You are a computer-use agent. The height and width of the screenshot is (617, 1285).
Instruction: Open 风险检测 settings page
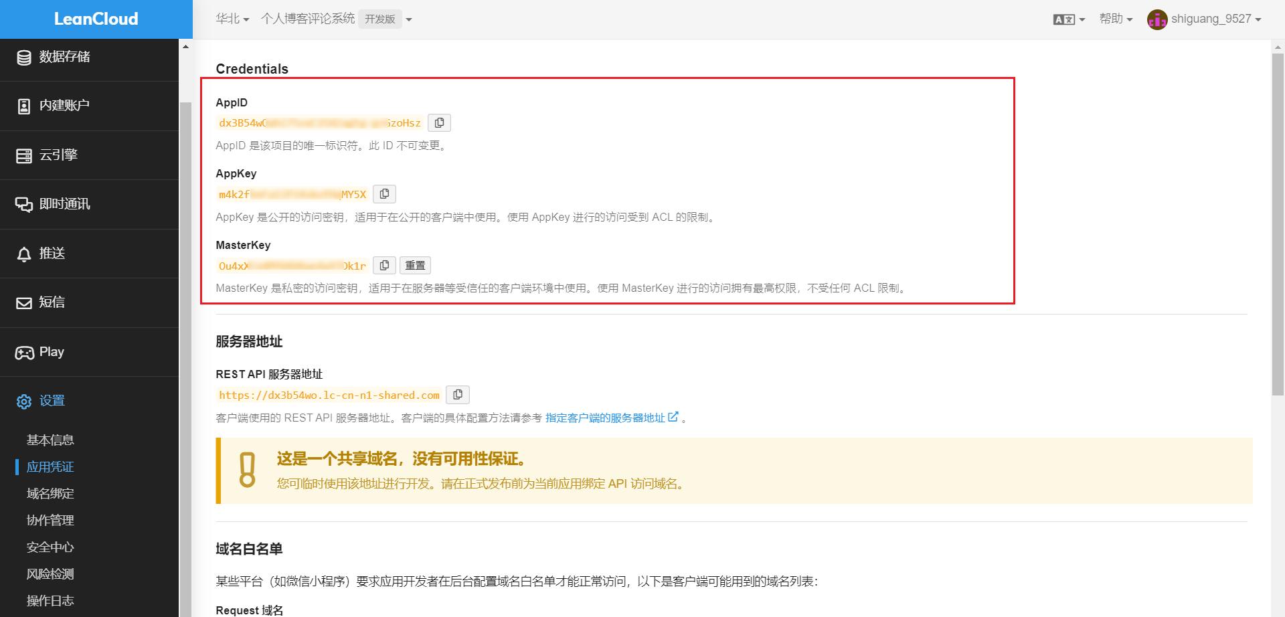tap(50, 574)
